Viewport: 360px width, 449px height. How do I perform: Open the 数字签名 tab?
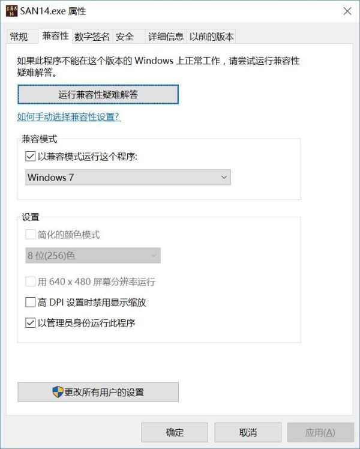point(92,37)
